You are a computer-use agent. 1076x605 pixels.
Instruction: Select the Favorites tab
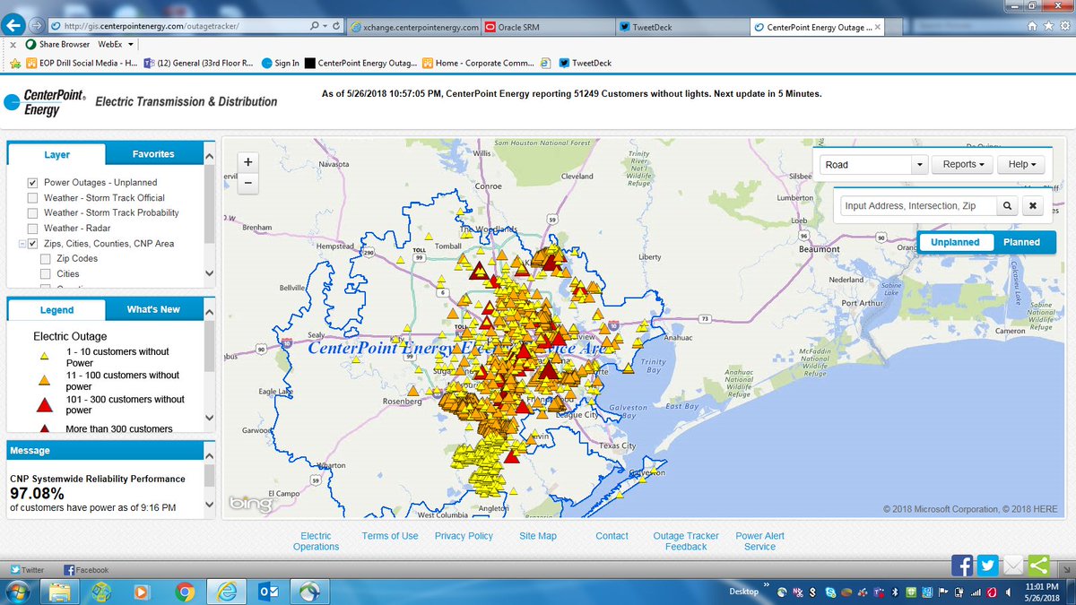[x=153, y=154]
